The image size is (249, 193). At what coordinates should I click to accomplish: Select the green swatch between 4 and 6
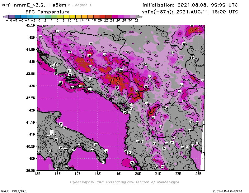54,17
